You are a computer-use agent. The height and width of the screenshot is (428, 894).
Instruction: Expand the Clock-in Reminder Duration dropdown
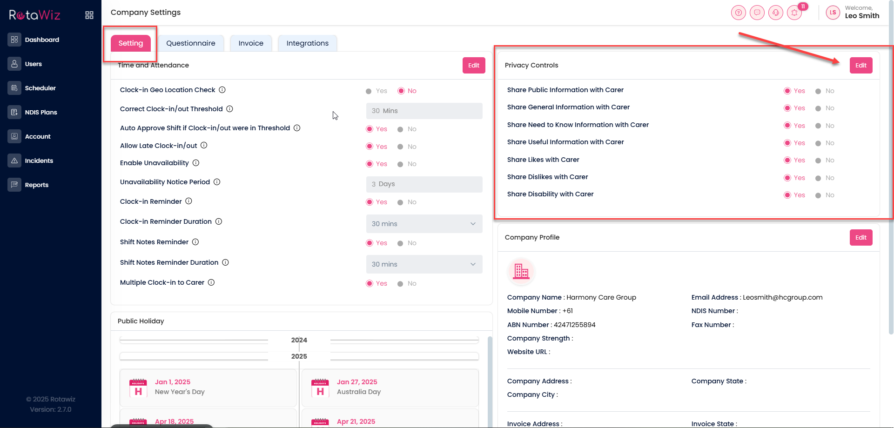(424, 224)
